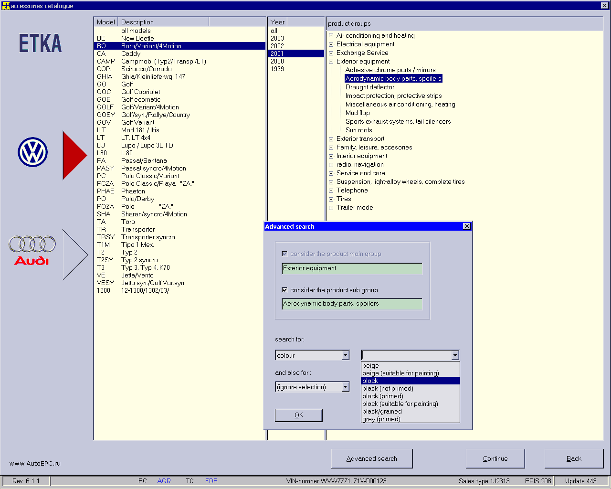Select Mud flap subgroup
The height and width of the screenshot is (489, 611).
click(x=358, y=113)
